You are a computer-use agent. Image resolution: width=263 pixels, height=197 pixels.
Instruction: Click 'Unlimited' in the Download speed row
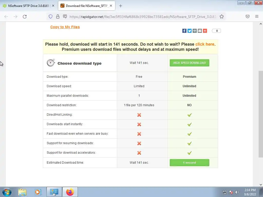click(189, 86)
